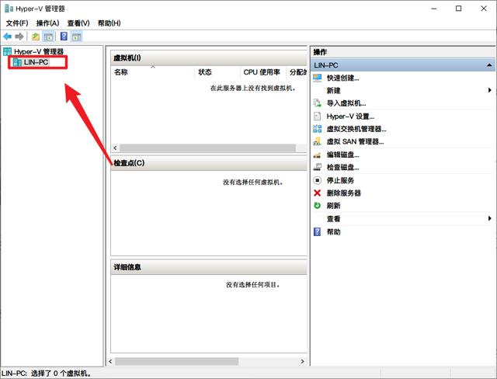This screenshot has height=379, width=497.
Task: Click virtual machine list left scroll arrow
Action: 115,148
